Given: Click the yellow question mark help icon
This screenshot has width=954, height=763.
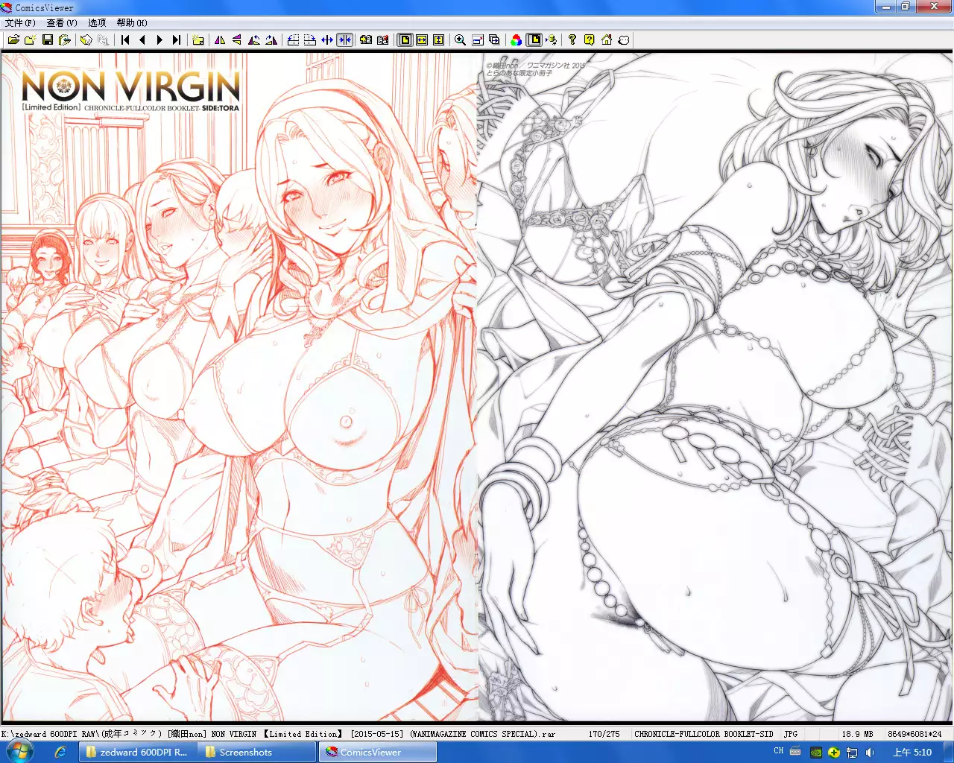Looking at the screenshot, I should [590, 40].
